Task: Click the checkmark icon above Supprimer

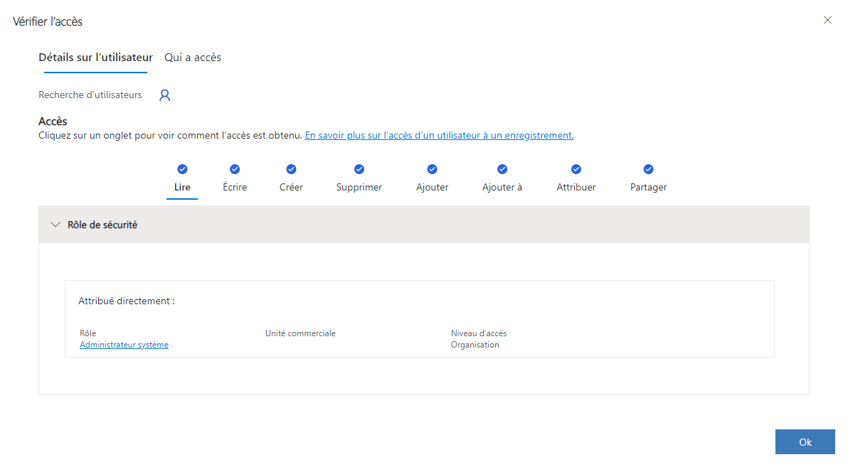Action: pyautogui.click(x=359, y=169)
